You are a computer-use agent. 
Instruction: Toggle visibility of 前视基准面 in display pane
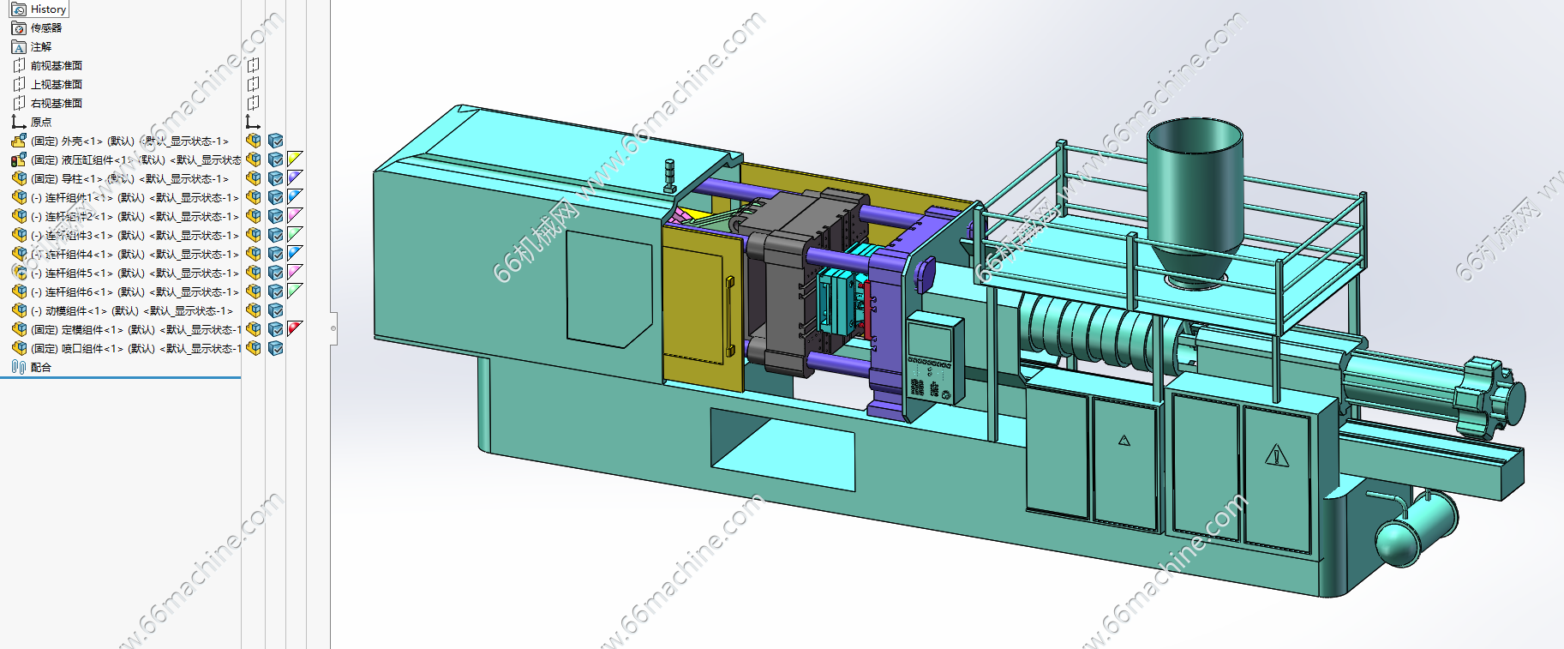254,65
